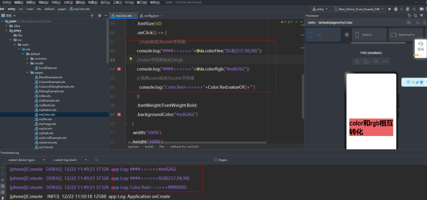
Task: Run the app with the play icon
Action: pos(390,9)
